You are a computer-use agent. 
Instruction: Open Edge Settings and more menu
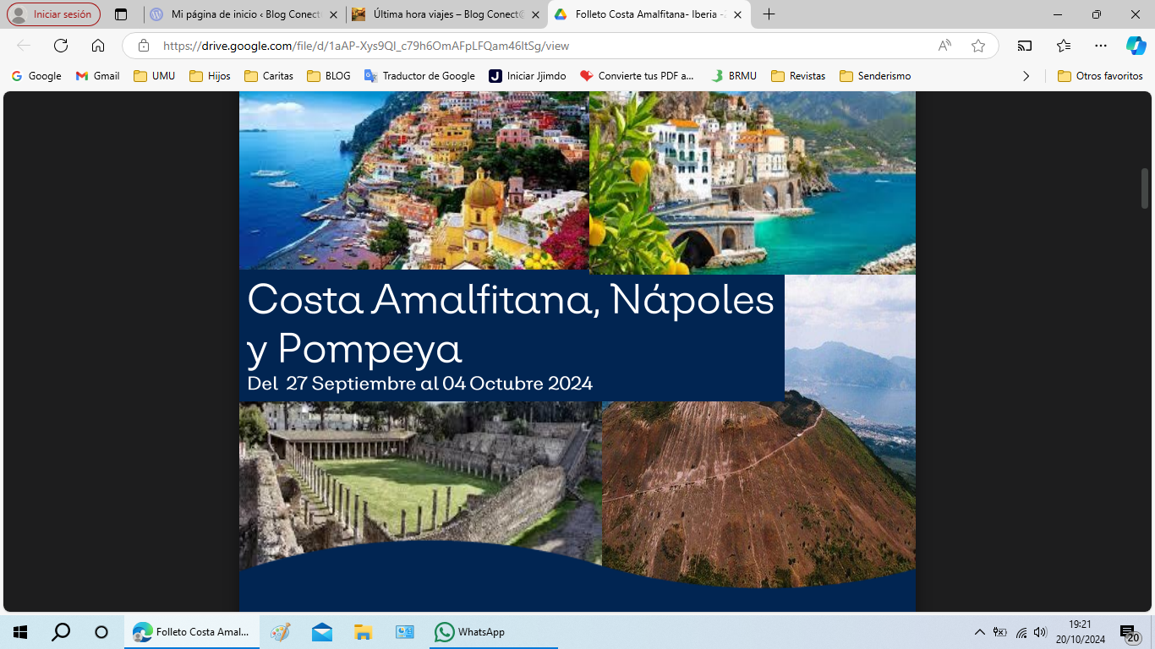point(1100,46)
